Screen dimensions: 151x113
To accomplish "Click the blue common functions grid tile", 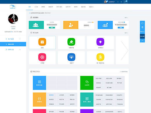I will 39,83.
